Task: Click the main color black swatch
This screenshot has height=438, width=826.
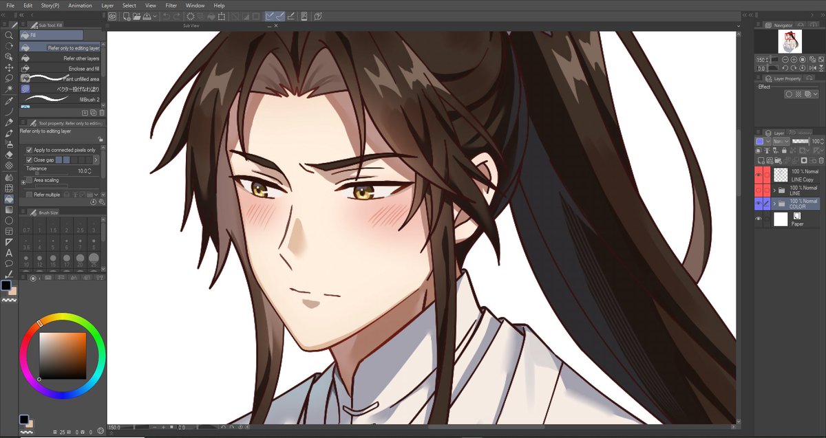Action: click(x=6, y=285)
